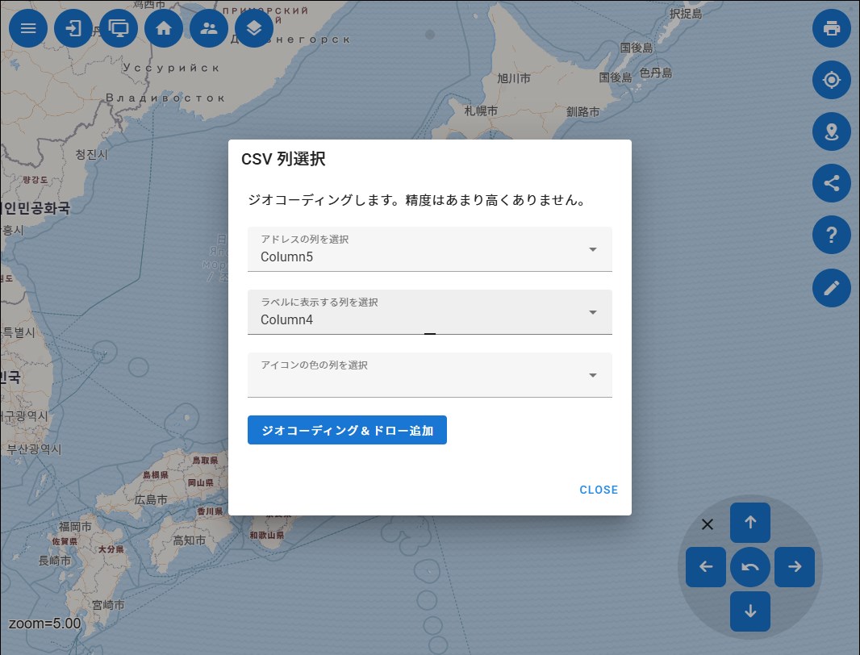Open the help question mark icon

(831, 236)
